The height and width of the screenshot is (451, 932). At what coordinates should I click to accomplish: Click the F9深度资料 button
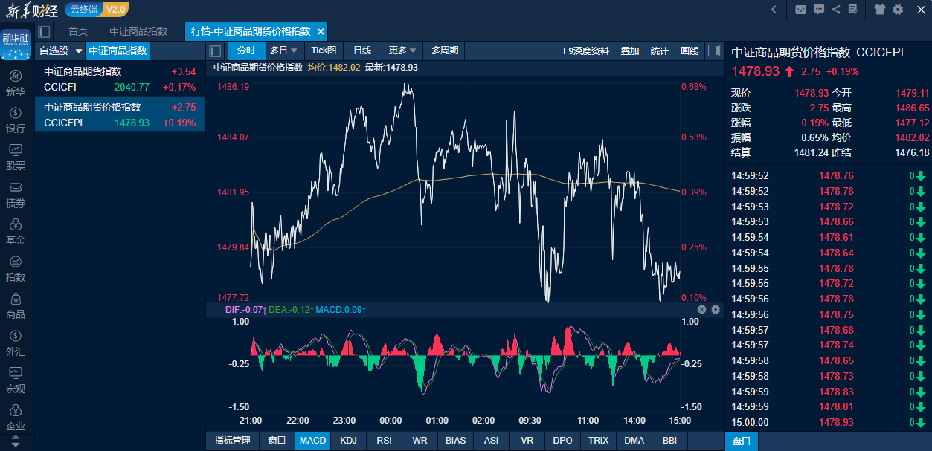point(585,51)
